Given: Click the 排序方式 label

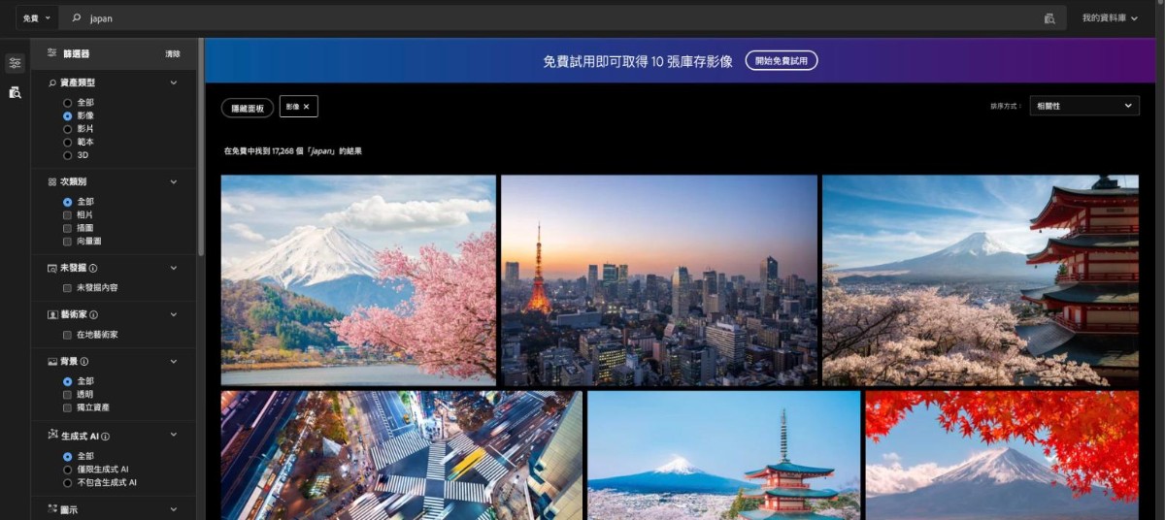Looking at the screenshot, I should (x=1006, y=106).
